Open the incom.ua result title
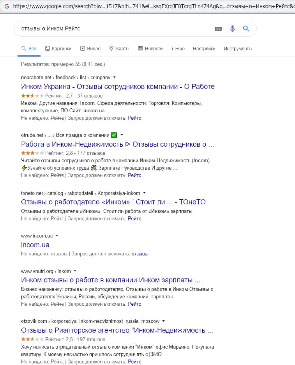 click(35, 245)
